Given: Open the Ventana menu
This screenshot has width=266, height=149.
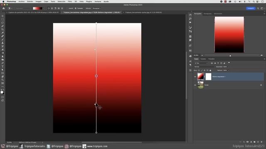Looking at the screenshot, I should [x=98, y=2].
